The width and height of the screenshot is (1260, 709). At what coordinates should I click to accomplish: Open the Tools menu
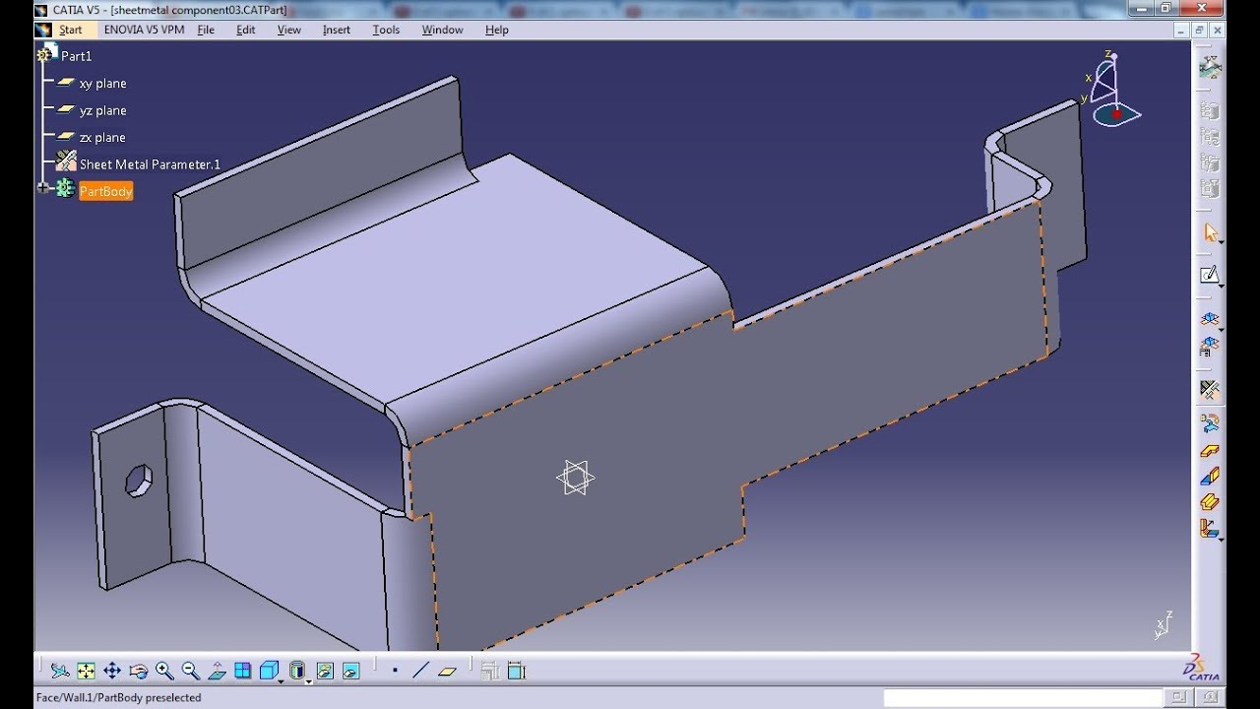pos(386,30)
